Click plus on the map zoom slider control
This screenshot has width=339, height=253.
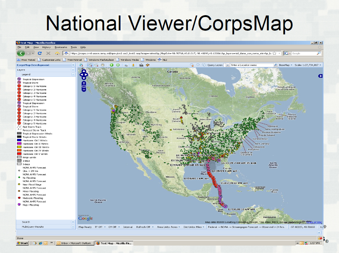[x=83, y=82]
